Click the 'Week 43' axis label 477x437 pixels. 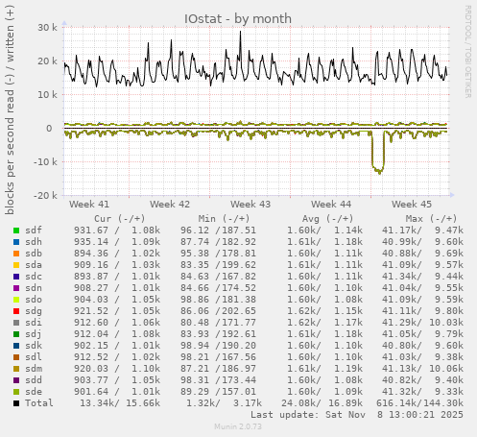pos(250,205)
